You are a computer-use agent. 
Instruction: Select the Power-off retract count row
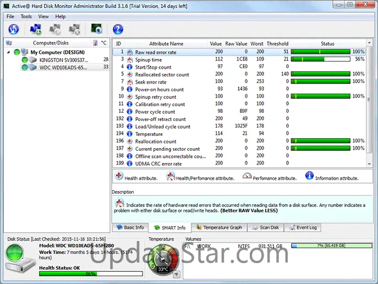[x=239, y=119]
